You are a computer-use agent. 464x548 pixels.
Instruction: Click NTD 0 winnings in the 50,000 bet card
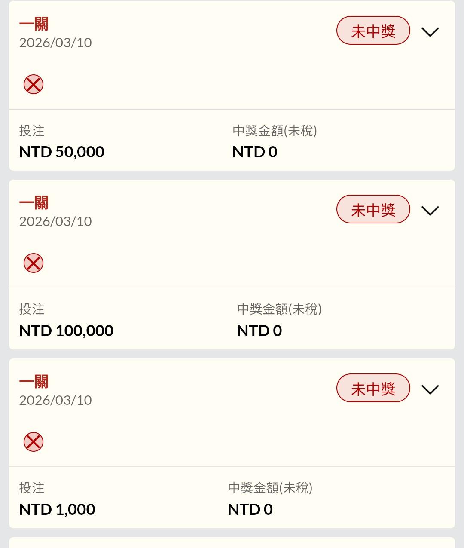pos(255,152)
